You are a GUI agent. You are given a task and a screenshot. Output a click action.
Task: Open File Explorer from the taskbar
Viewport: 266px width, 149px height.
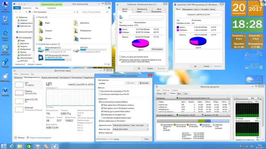point(20,146)
